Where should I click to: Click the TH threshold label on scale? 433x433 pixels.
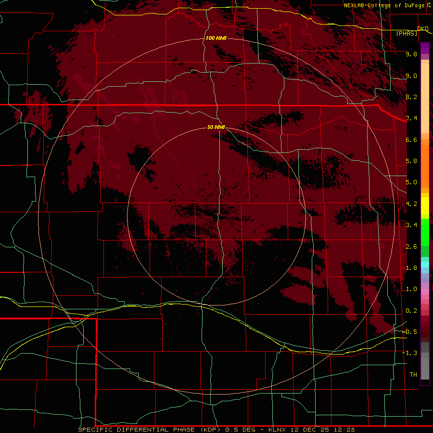click(x=413, y=375)
